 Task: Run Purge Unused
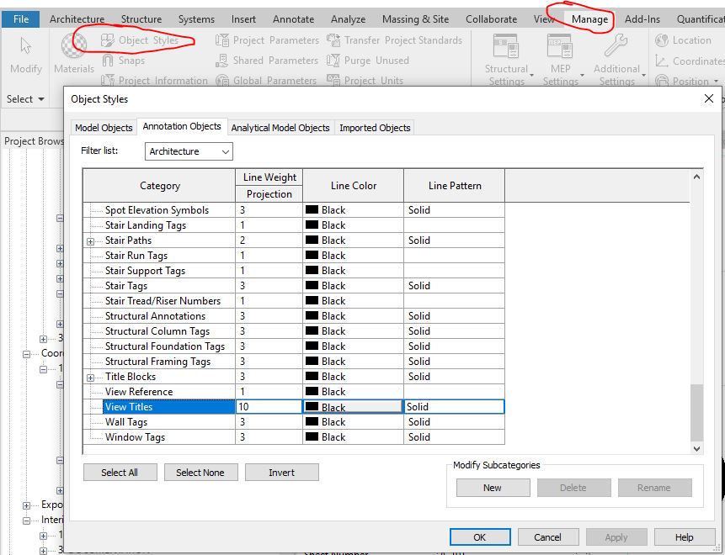pyautogui.click(x=367, y=60)
